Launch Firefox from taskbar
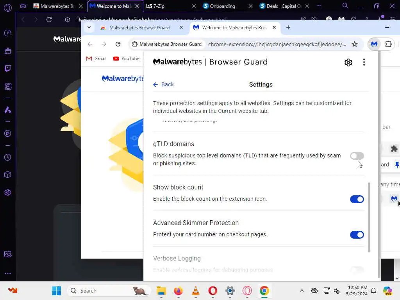Screen dimensions: 400x300 click(178, 291)
